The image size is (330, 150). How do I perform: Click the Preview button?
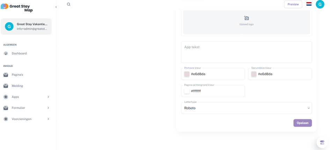pyautogui.click(x=293, y=4)
